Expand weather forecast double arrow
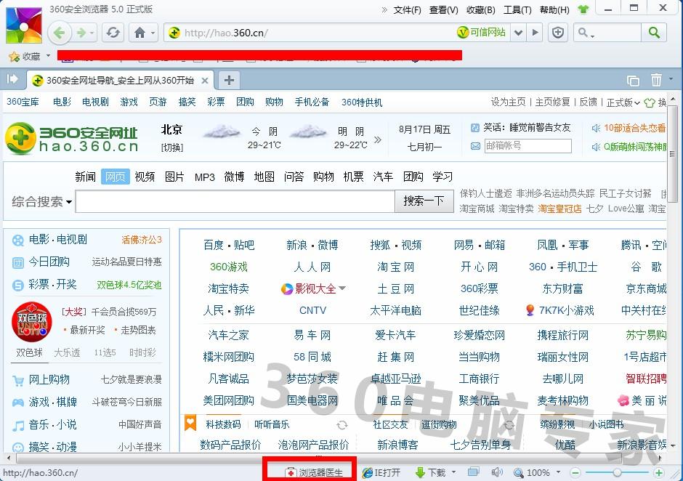Screen dimensions: 683x481 click(378, 140)
